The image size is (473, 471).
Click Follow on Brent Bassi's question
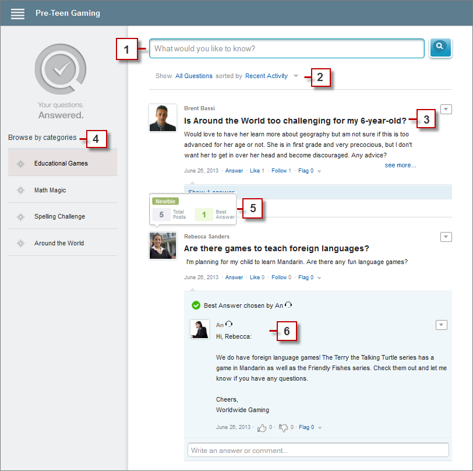pyautogui.click(x=279, y=171)
